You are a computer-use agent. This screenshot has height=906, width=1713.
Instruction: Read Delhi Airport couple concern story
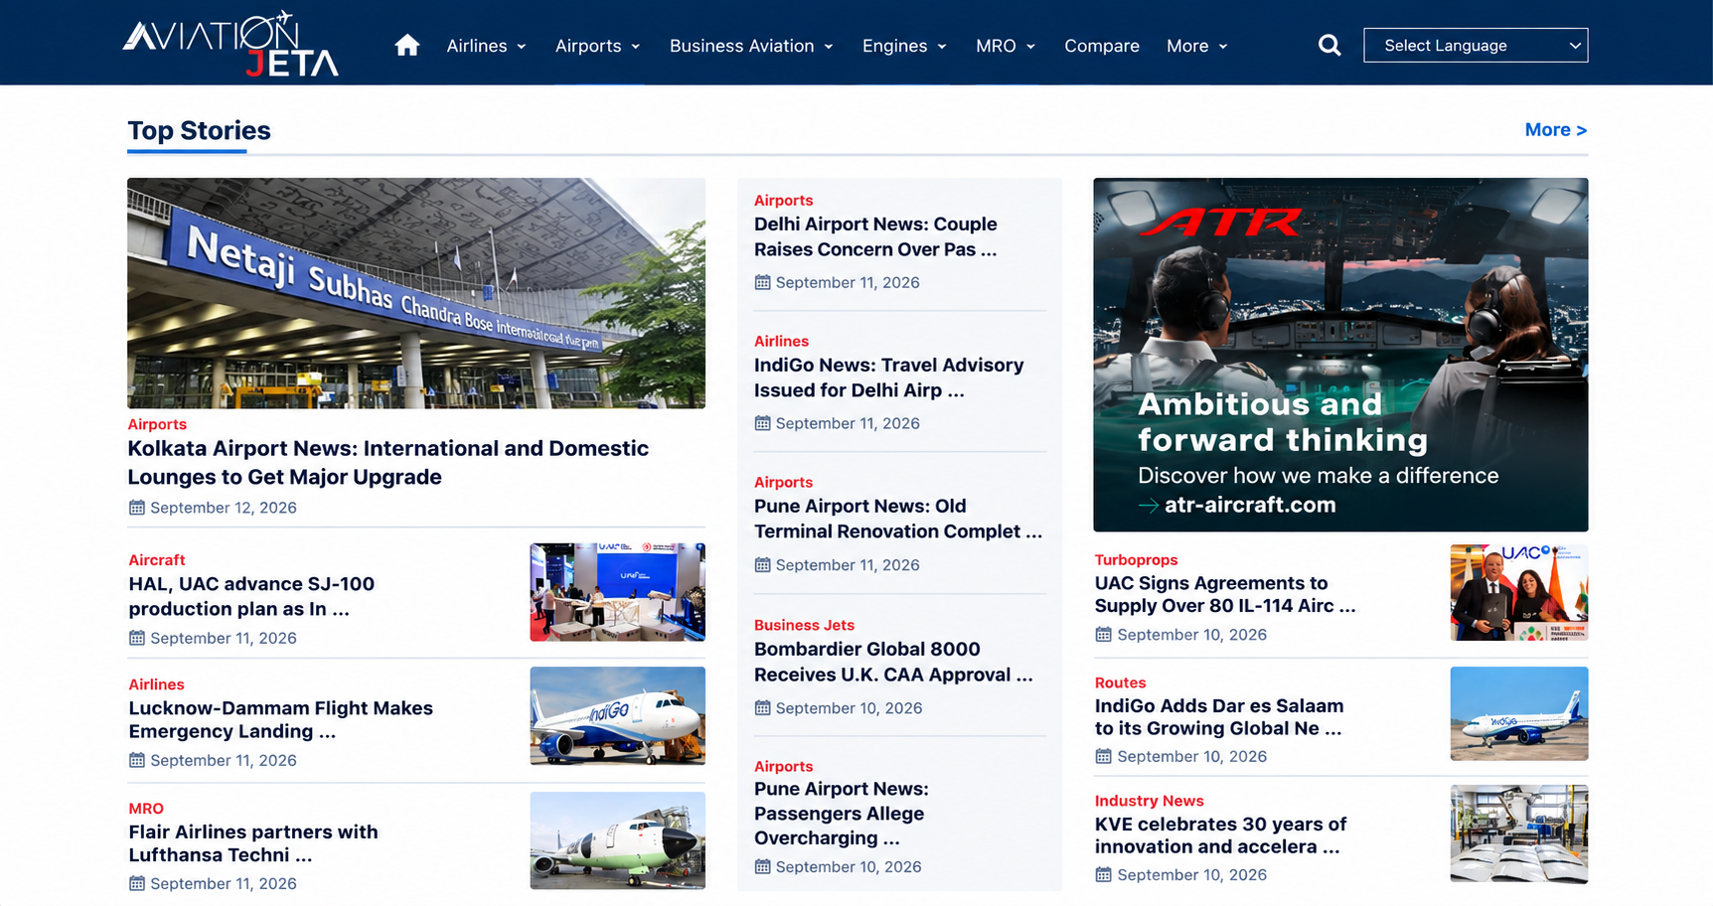tap(875, 236)
